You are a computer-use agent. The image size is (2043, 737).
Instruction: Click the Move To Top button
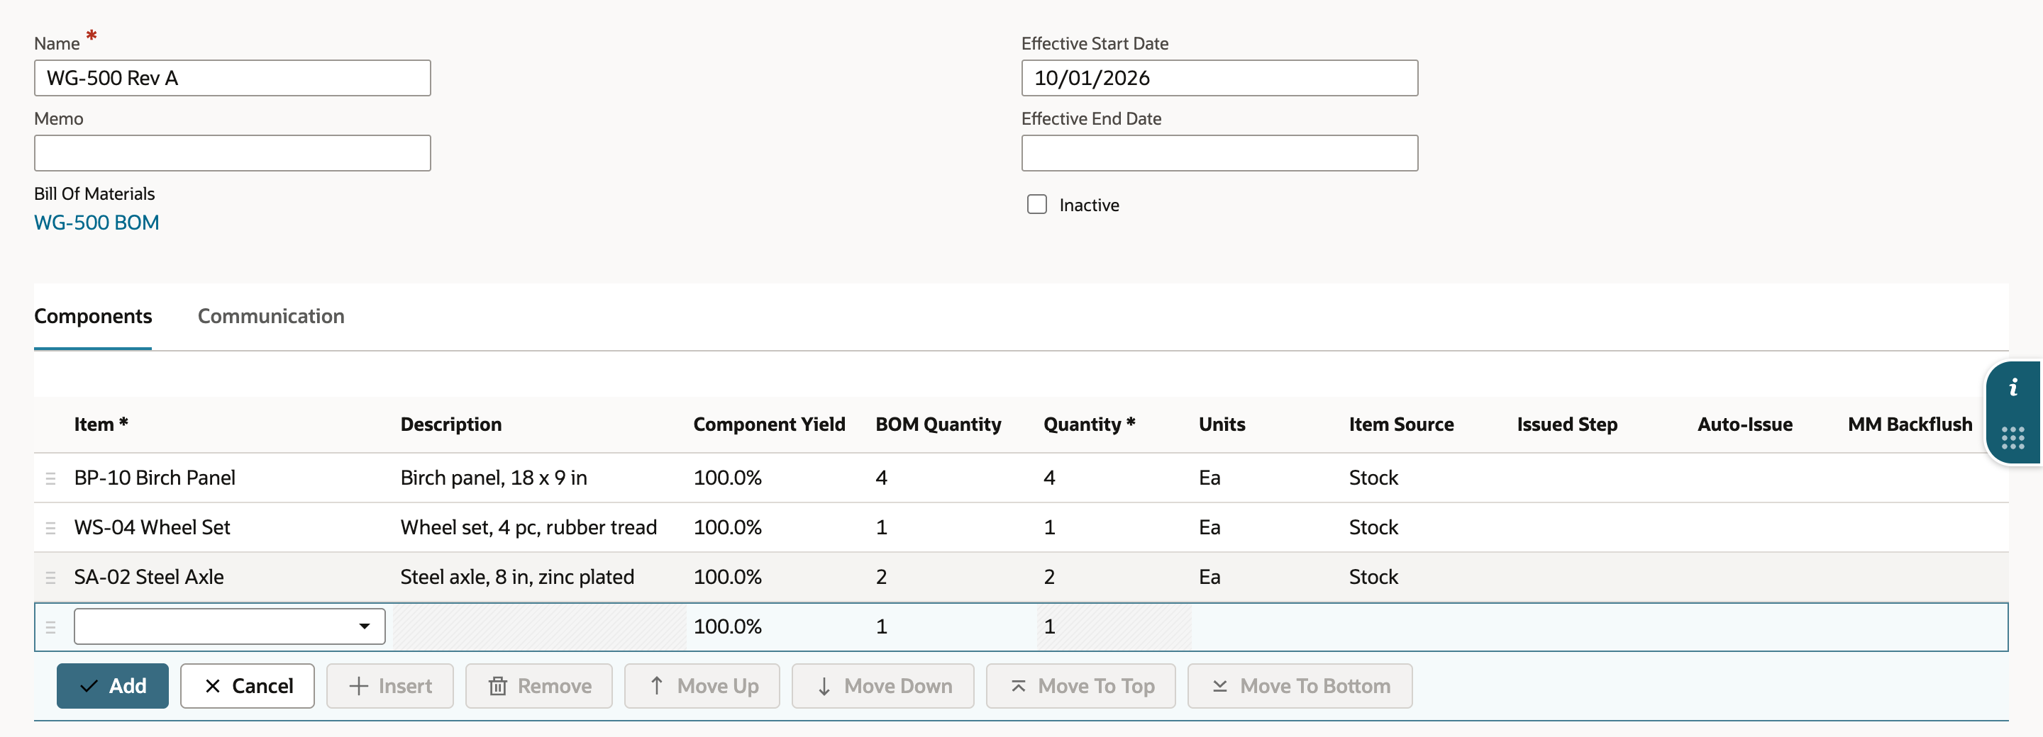(x=1081, y=685)
